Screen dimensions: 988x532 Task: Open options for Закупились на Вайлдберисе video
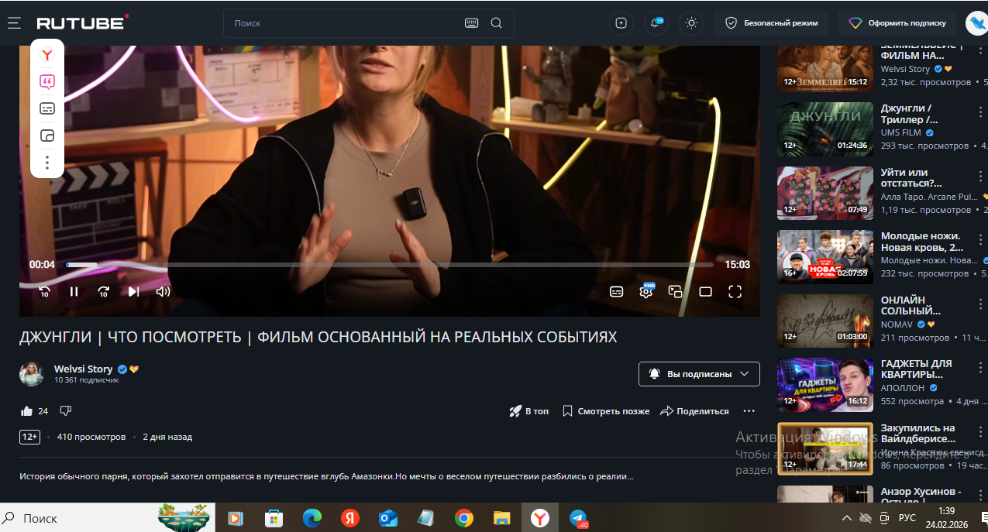[x=980, y=433]
